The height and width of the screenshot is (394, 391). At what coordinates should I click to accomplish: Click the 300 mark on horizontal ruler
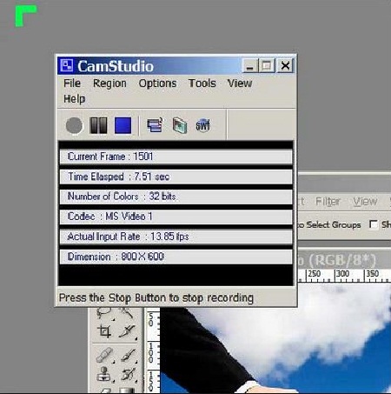[x=342, y=273]
